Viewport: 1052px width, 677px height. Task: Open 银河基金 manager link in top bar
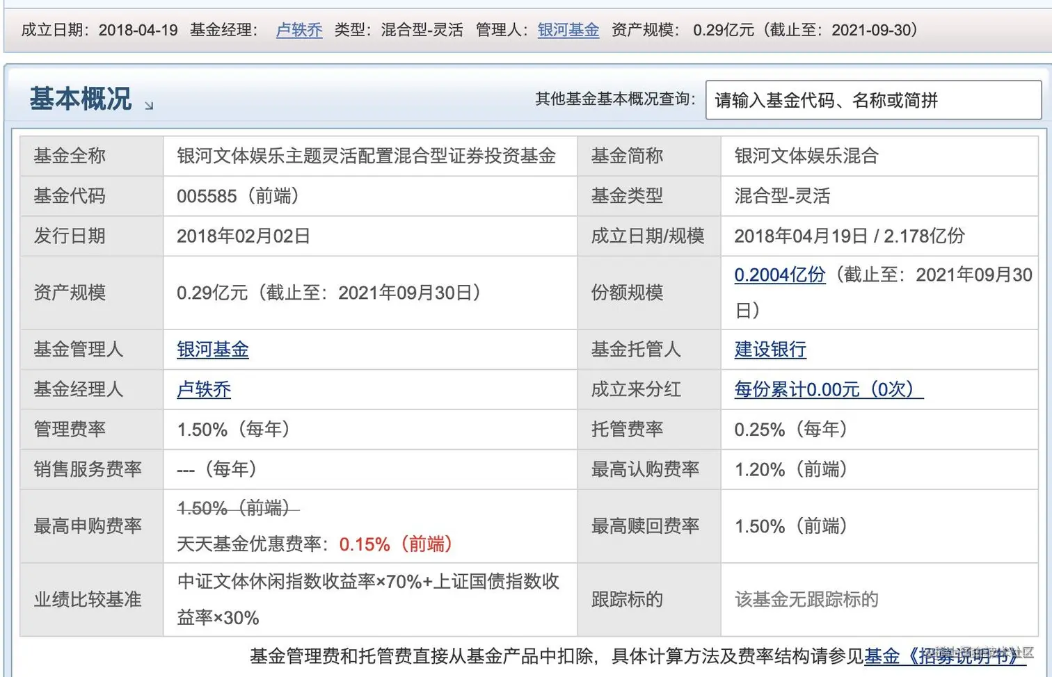[x=568, y=30]
